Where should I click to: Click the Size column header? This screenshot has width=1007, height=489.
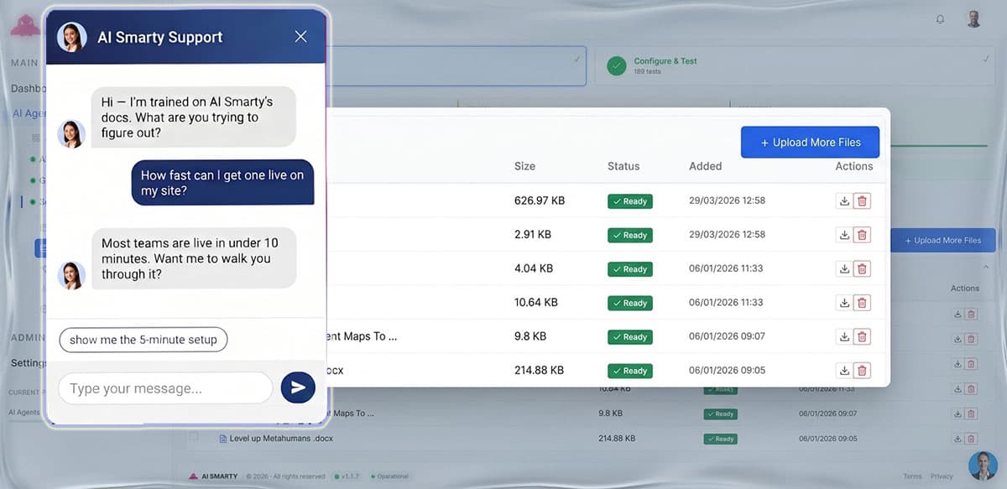[524, 166]
